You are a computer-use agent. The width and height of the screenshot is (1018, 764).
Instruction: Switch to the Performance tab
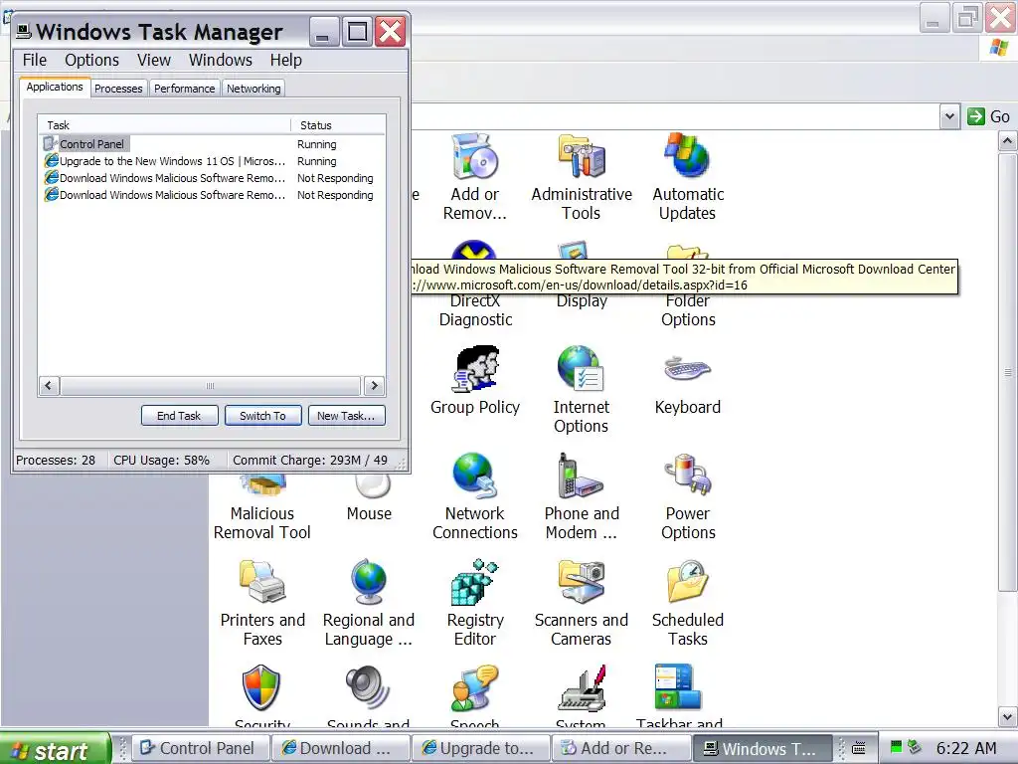point(184,89)
